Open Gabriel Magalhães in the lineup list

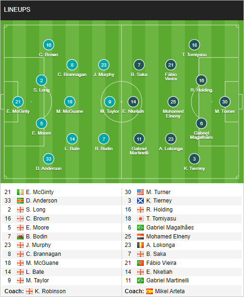(x=170, y=228)
